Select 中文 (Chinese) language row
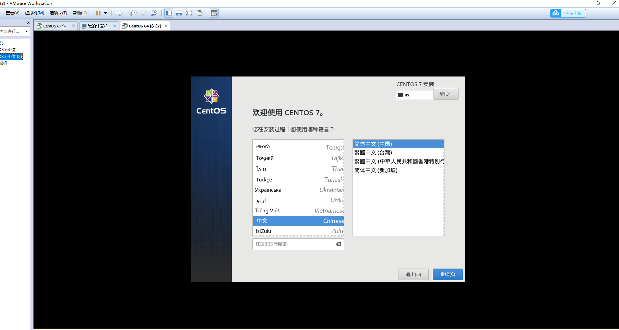Image resolution: width=619 pixels, height=330 pixels. click(298, 221)
